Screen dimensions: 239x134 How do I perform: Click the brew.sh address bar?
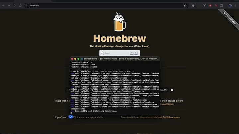pyautogui.click(x=107, y=6)
